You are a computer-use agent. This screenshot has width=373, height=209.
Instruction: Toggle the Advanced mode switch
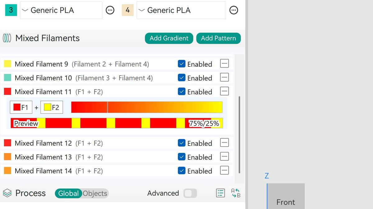[190, 193]
